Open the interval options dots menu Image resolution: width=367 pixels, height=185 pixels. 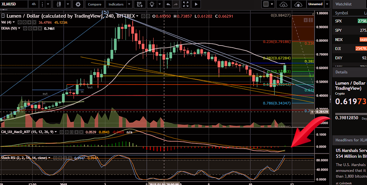[42, 4]
